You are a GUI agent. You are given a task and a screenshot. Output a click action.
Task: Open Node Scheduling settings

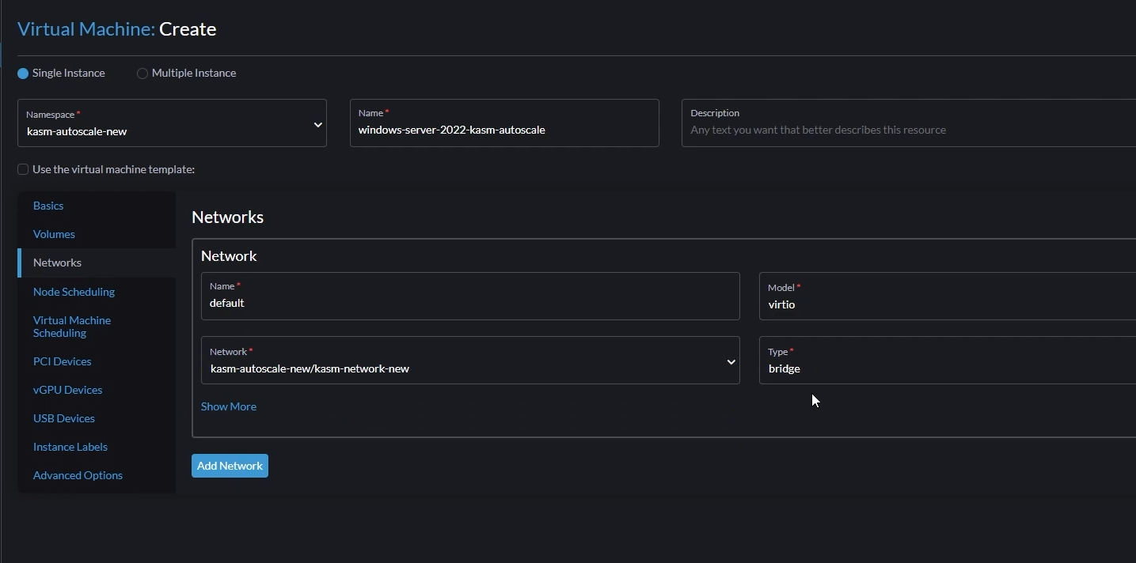74,291
